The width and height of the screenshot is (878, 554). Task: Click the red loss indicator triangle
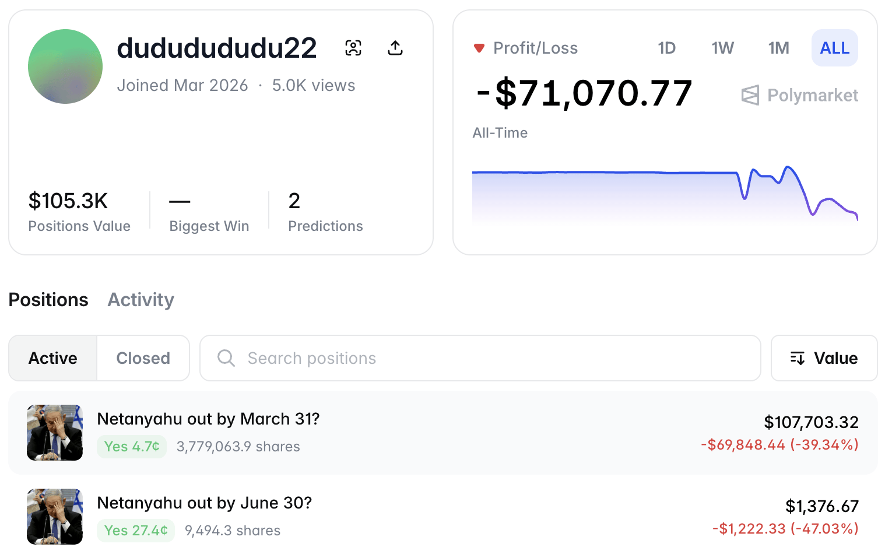[x=479, y=48]
